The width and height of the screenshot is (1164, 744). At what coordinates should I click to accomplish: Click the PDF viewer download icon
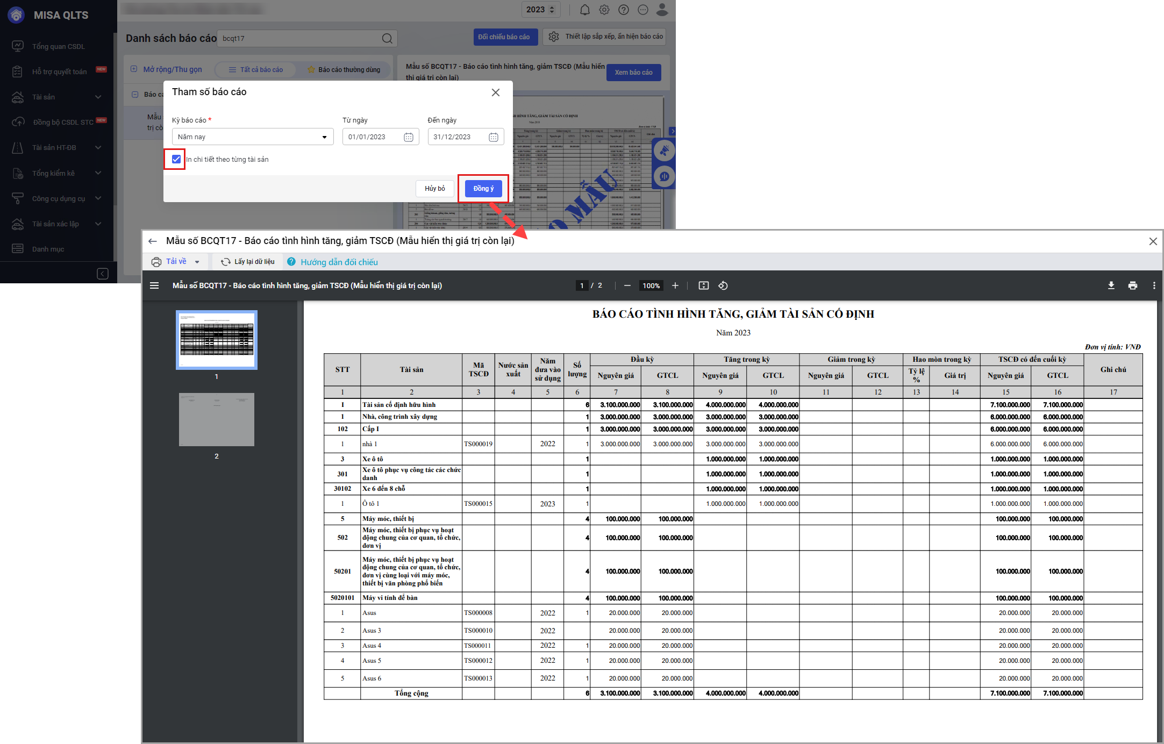[1111, 285]
